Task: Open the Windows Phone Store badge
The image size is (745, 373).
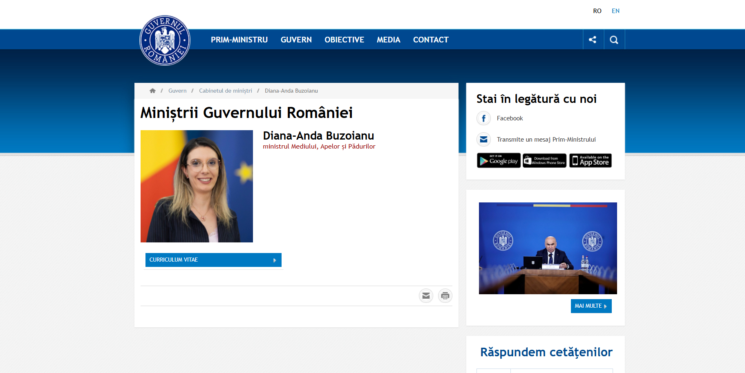Action: [544, 160]
